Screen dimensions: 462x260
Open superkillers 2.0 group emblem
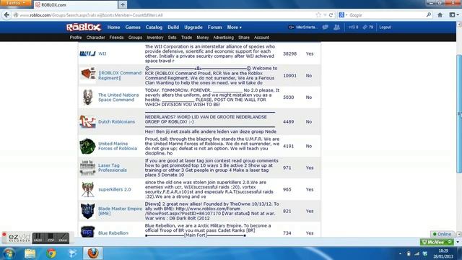click(x=87, y=189)
